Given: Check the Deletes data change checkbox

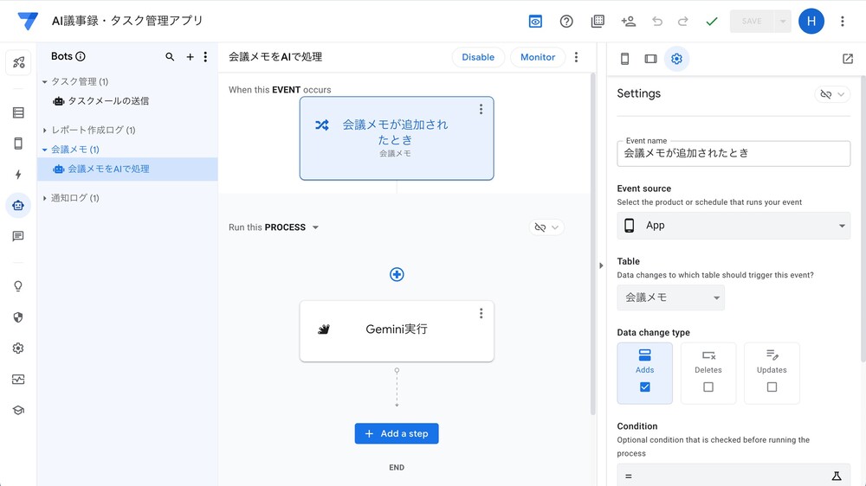Looking at the screenshot, I should click(708, 387).
